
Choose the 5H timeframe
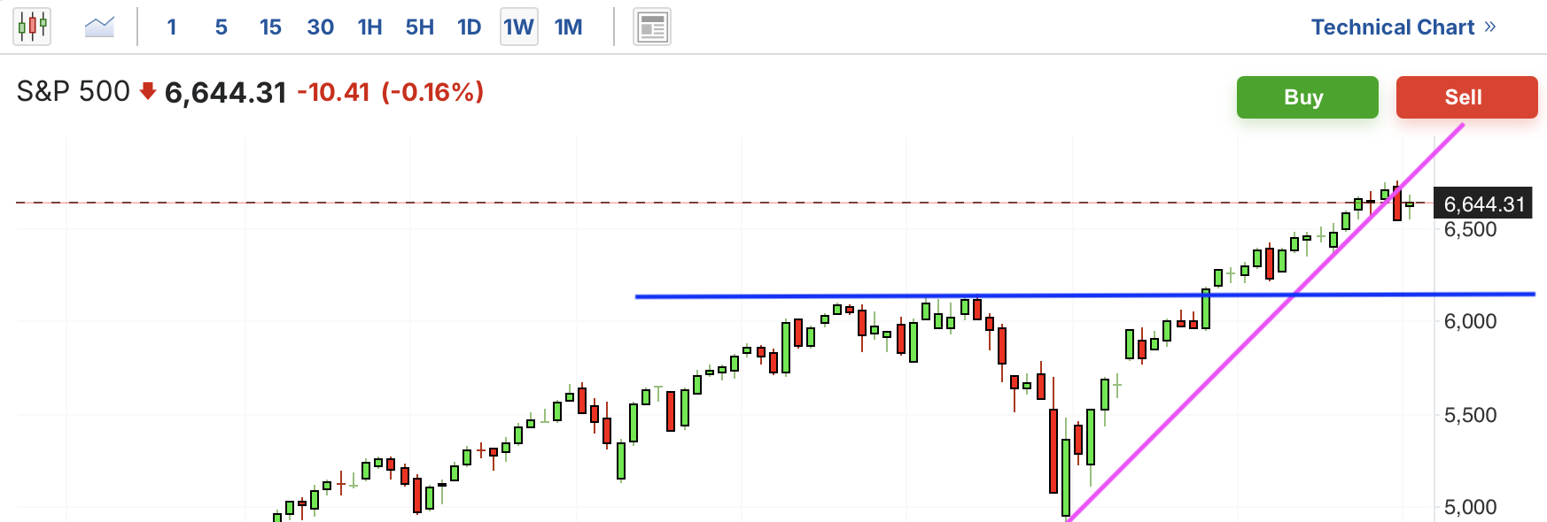419,27
